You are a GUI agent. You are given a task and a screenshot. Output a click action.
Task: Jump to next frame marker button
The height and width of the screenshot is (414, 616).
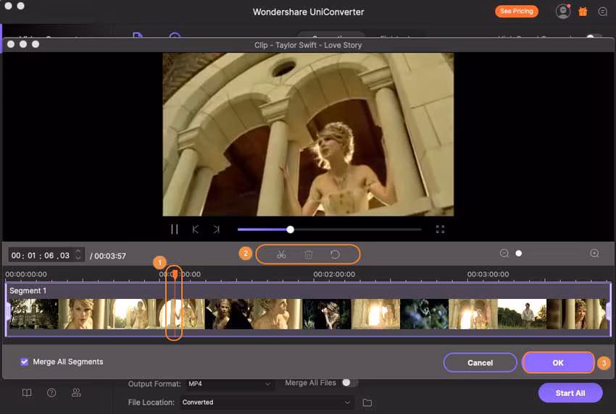click(x=216, y=229)
